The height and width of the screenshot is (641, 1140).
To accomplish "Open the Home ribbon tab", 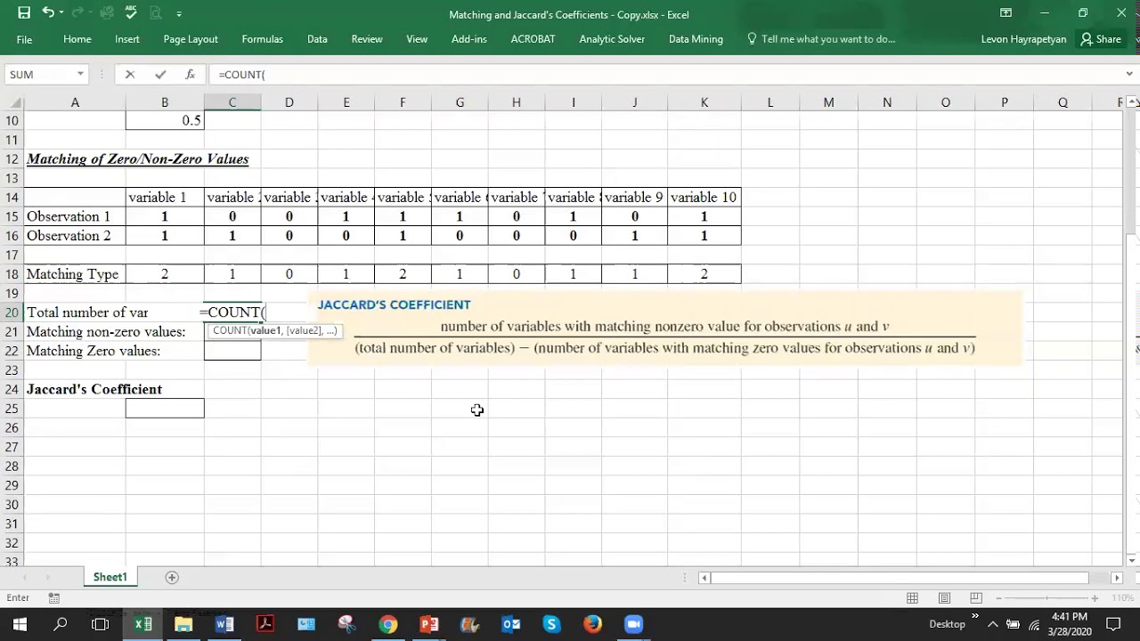I will click(x=77, y=39).
